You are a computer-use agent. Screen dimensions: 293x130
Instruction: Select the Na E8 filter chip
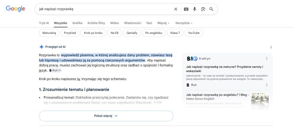(114, 33)
